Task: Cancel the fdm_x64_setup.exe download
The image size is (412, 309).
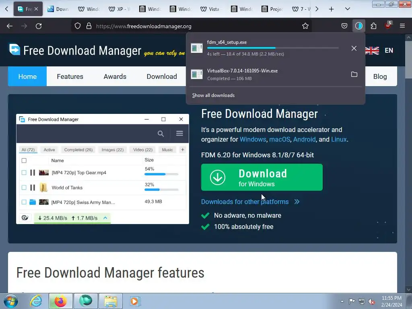Action: (x=354, y=48)
